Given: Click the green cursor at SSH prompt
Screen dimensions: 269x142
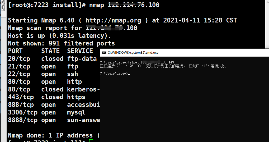Looking at the screenshot, I should pyautogui.click(x=91, y=141).
